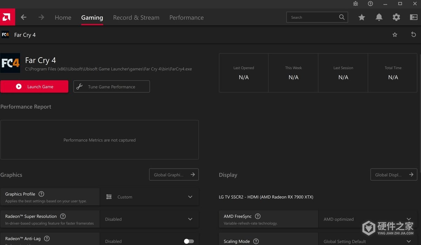This screenshot has height=245, width=421.
Task: Click the Last Session stat tile
Action: (x=343, y=73)
